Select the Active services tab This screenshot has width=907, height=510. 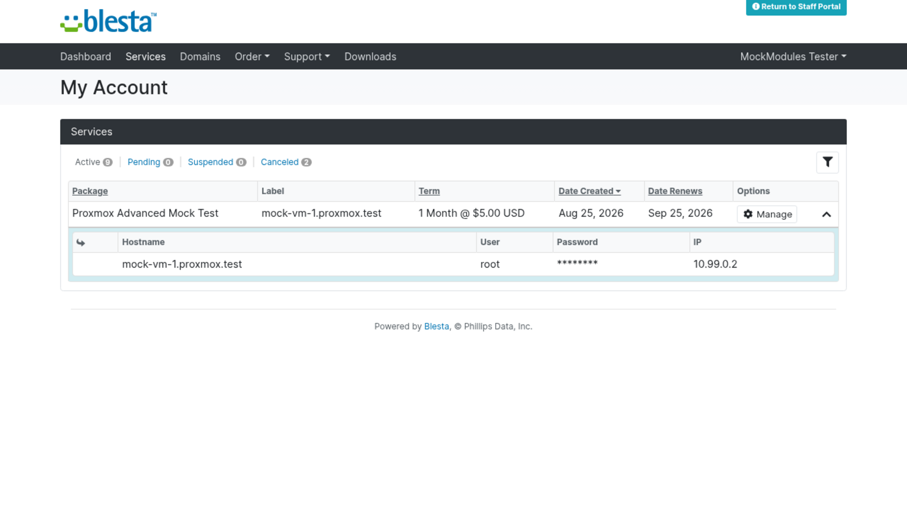(x=94, y=162)
